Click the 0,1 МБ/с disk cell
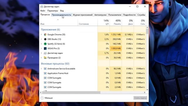Viewport: 188px width, 106px height. click(128, 35)
